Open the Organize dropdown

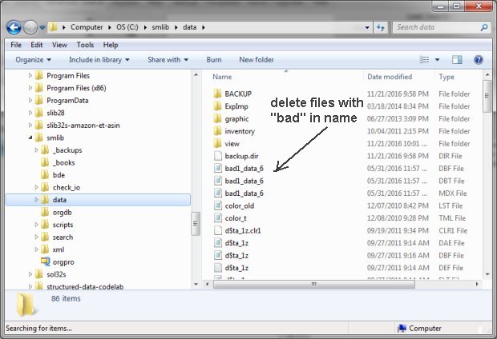pos(33,60)
